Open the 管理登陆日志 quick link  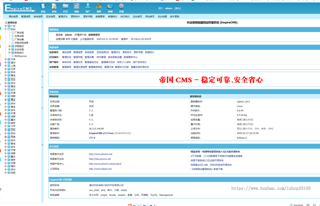click(x=91, y=62)
